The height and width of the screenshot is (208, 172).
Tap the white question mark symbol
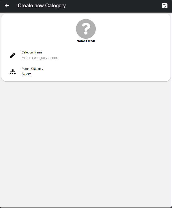coord(86,28)
